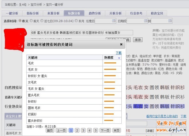Image resolution: width=189 pixels, height=136 pixels.
Task: Click keyword row 毛衣
Action: [74, 63]
